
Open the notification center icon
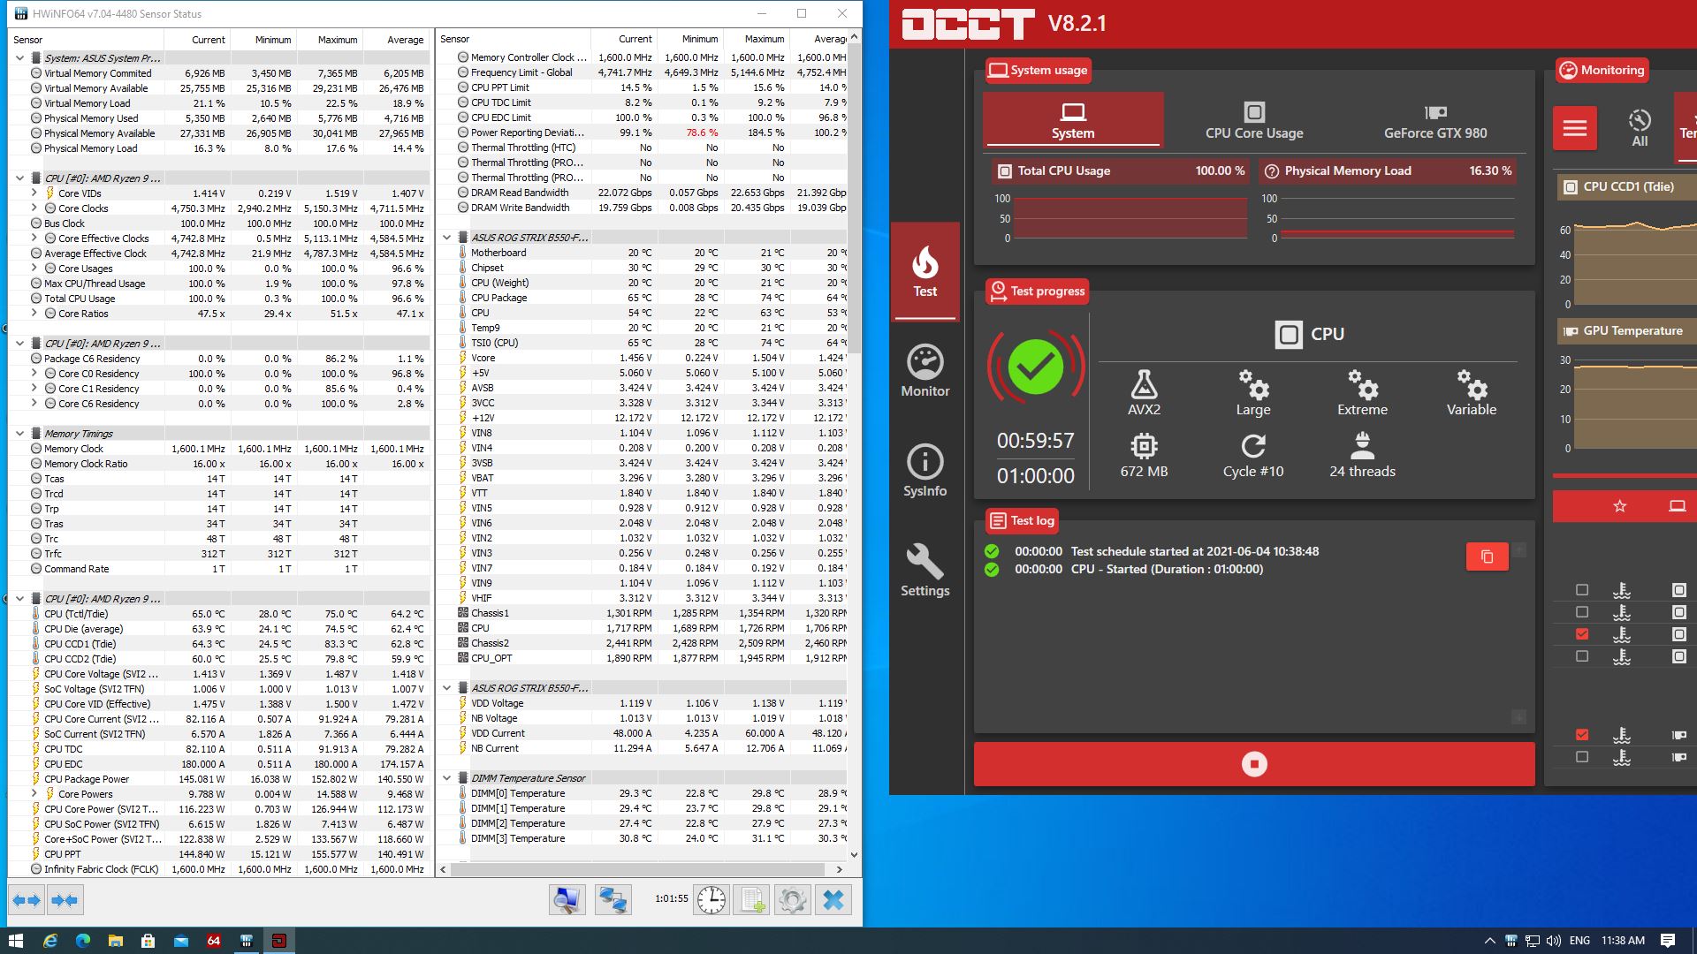click(1668, 941)
